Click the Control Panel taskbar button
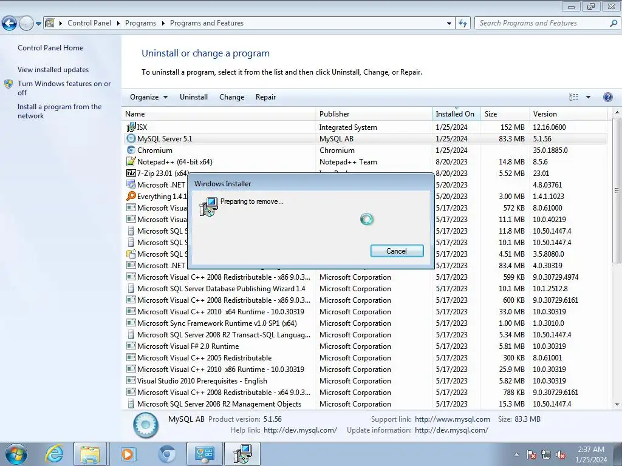Viewport: 622px width, 466px height. click(204, 454)
